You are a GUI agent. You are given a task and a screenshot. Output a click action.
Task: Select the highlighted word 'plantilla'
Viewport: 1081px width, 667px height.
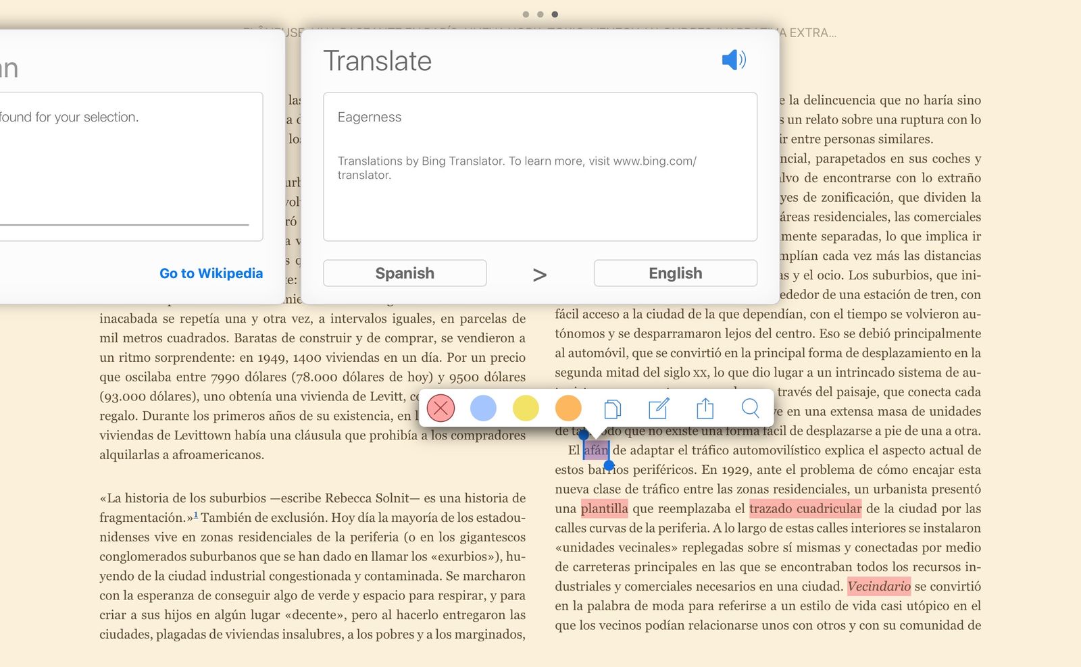(x=604, y=508)
